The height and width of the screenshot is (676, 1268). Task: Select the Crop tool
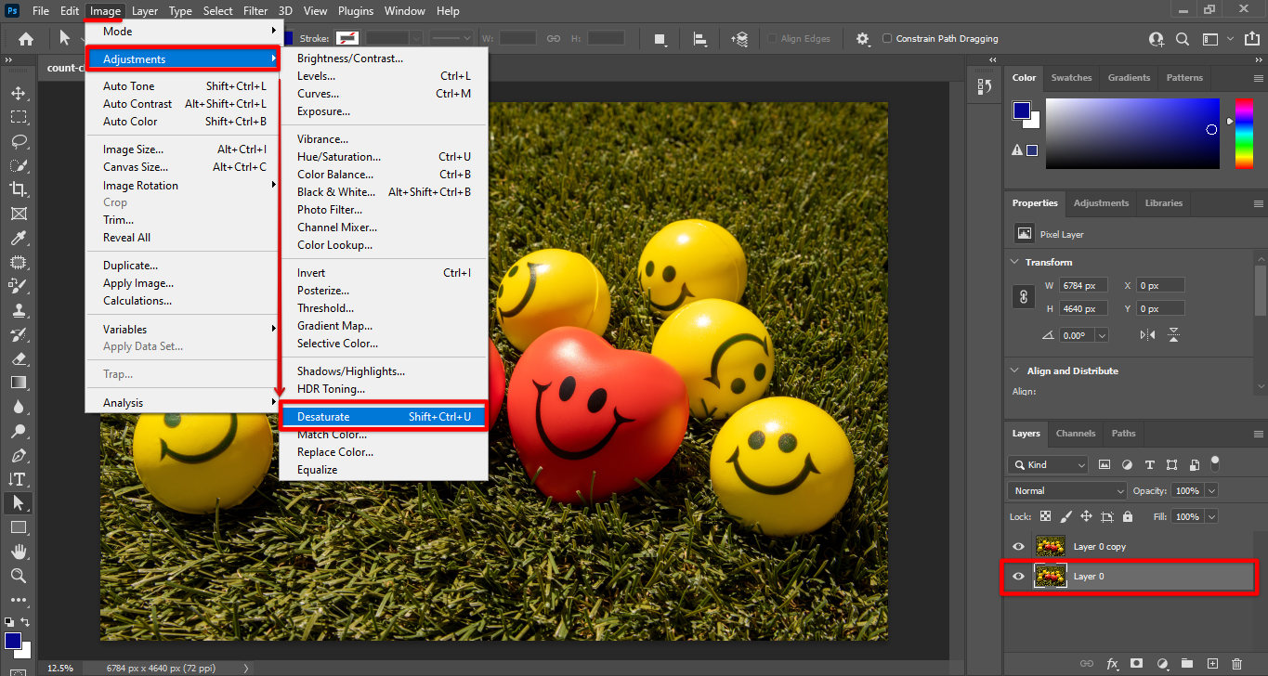coord(18,189)
